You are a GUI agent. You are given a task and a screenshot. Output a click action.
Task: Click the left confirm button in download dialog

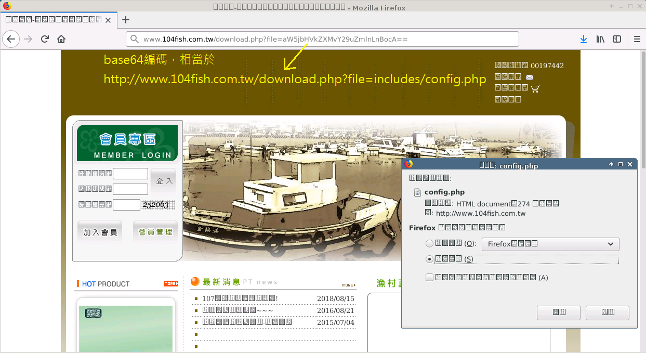(x=559, y=312)
